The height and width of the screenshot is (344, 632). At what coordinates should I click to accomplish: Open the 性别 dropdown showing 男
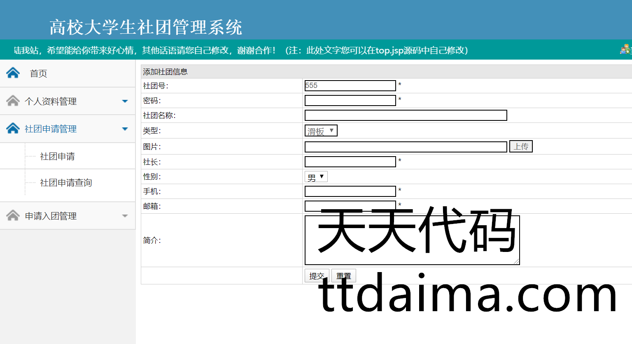pos(316,177)
